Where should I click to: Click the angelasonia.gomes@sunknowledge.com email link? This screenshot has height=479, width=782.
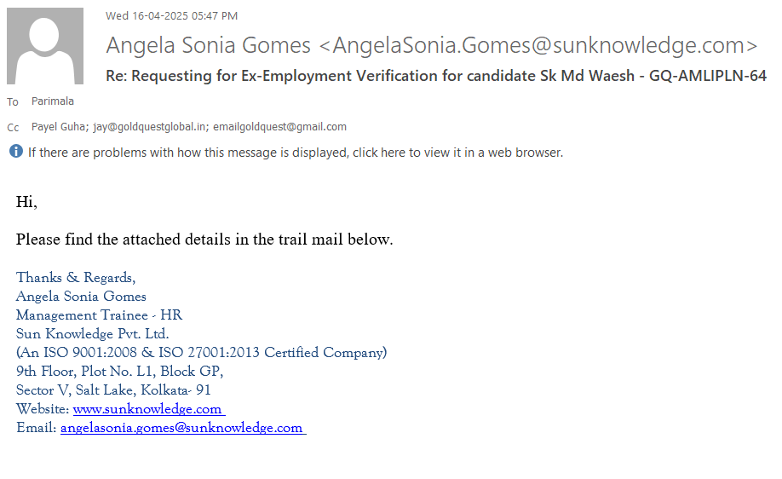pyautogui.click(x=181, y=428)
